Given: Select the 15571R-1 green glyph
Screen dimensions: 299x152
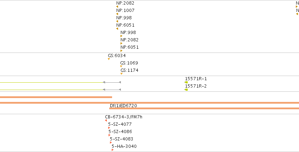Looking at the screenshot, I should point(186,82).
